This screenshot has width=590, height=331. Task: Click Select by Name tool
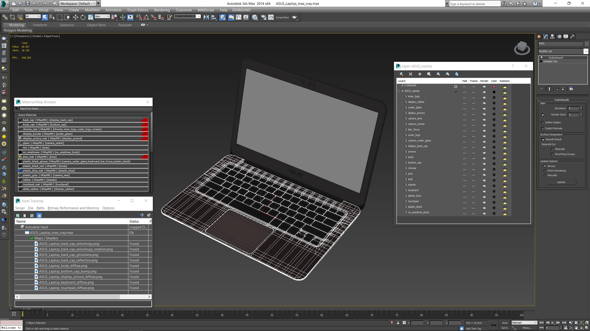pos(52,17)
